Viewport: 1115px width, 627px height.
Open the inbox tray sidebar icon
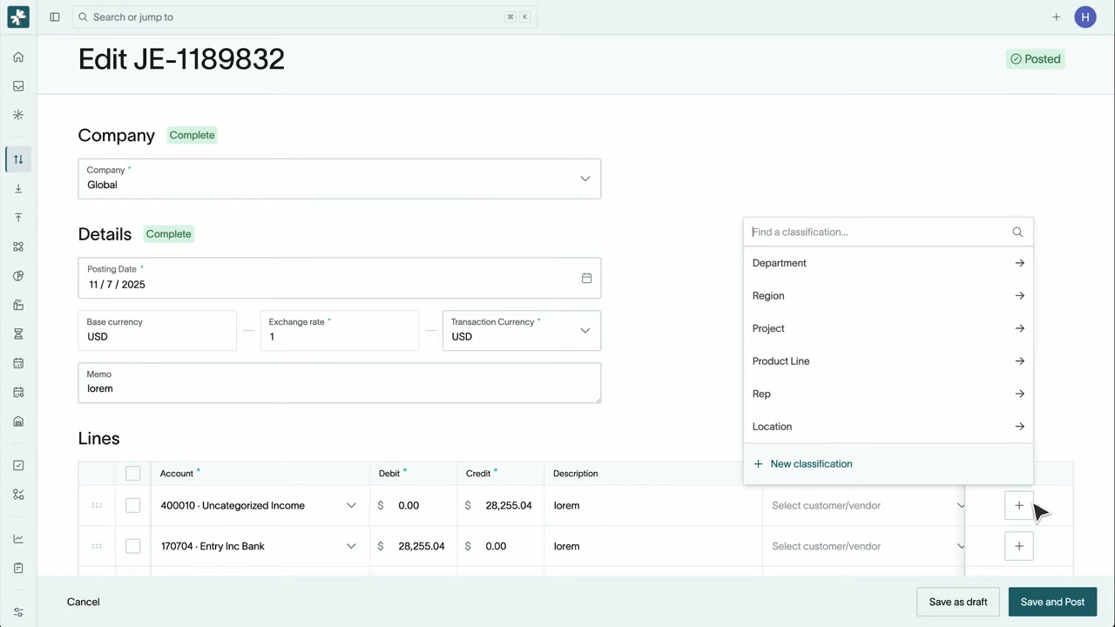coord(18,86)
